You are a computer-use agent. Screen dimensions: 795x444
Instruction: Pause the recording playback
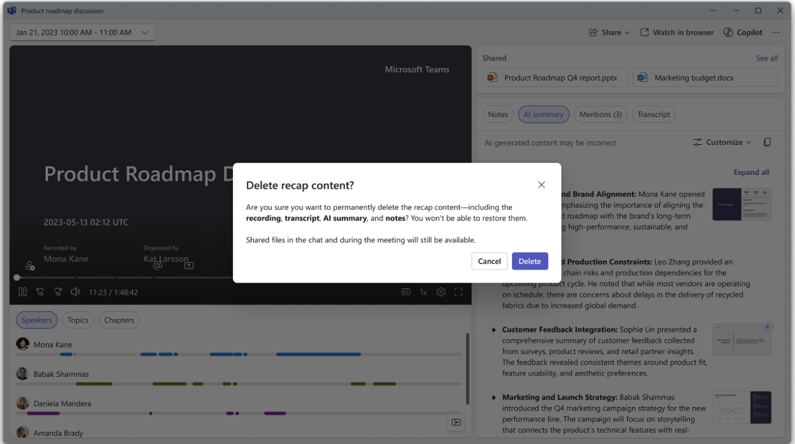(x=22, y=292)
